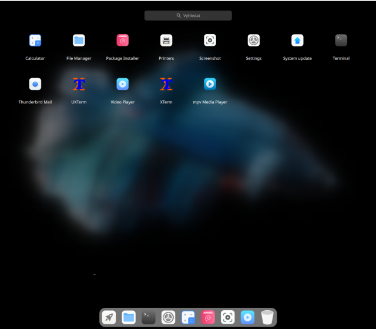
Task: Launch Terminal from the app grid
Action: (341, 41)
